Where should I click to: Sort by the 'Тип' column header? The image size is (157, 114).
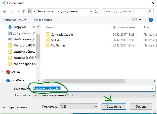point(146,27)
